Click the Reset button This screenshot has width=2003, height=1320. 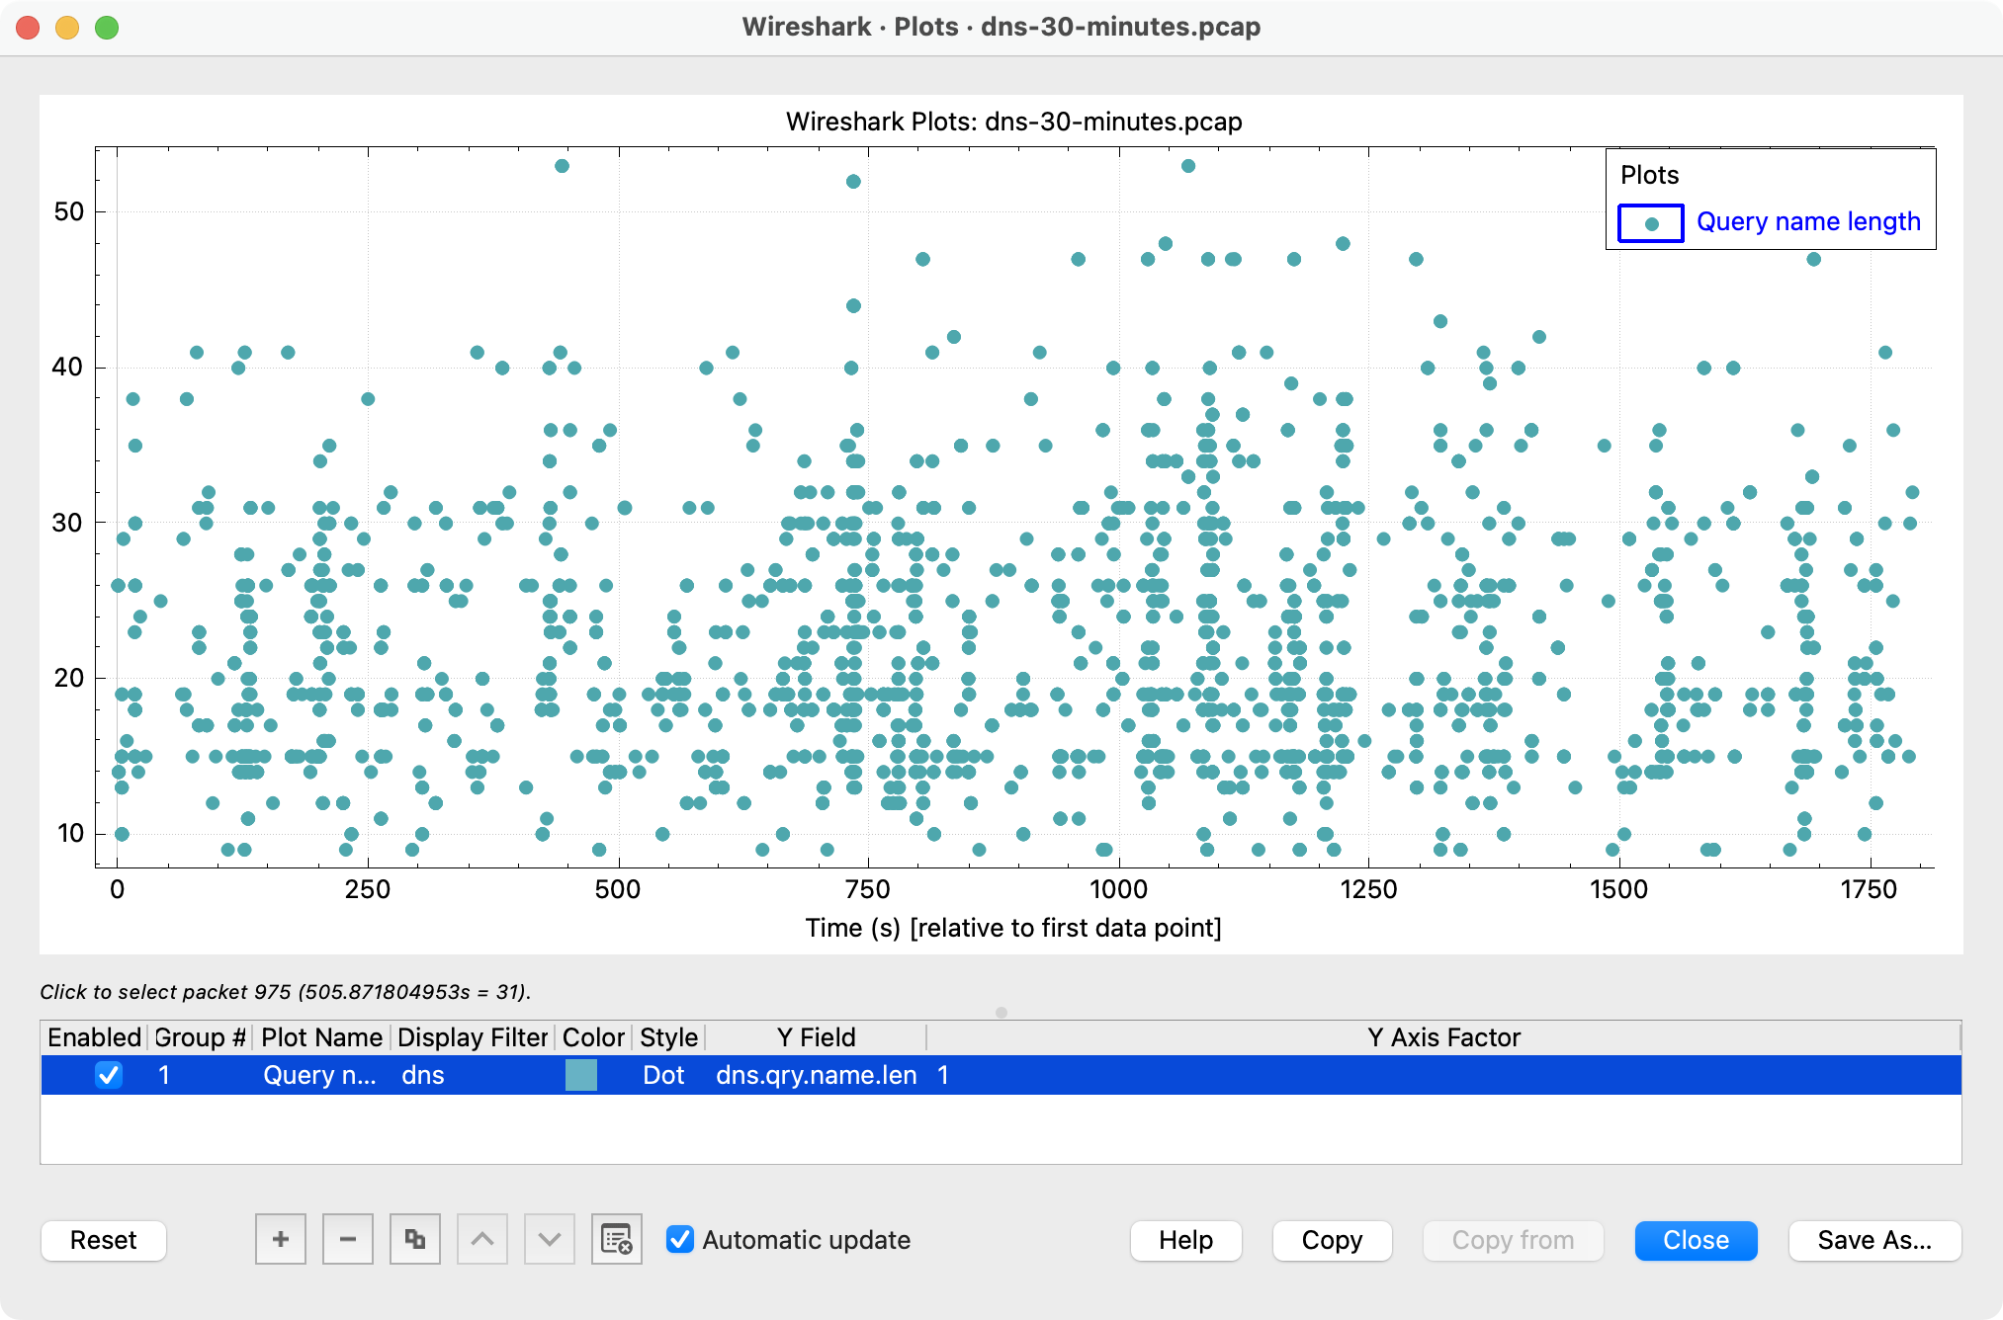pos(103,1240)
